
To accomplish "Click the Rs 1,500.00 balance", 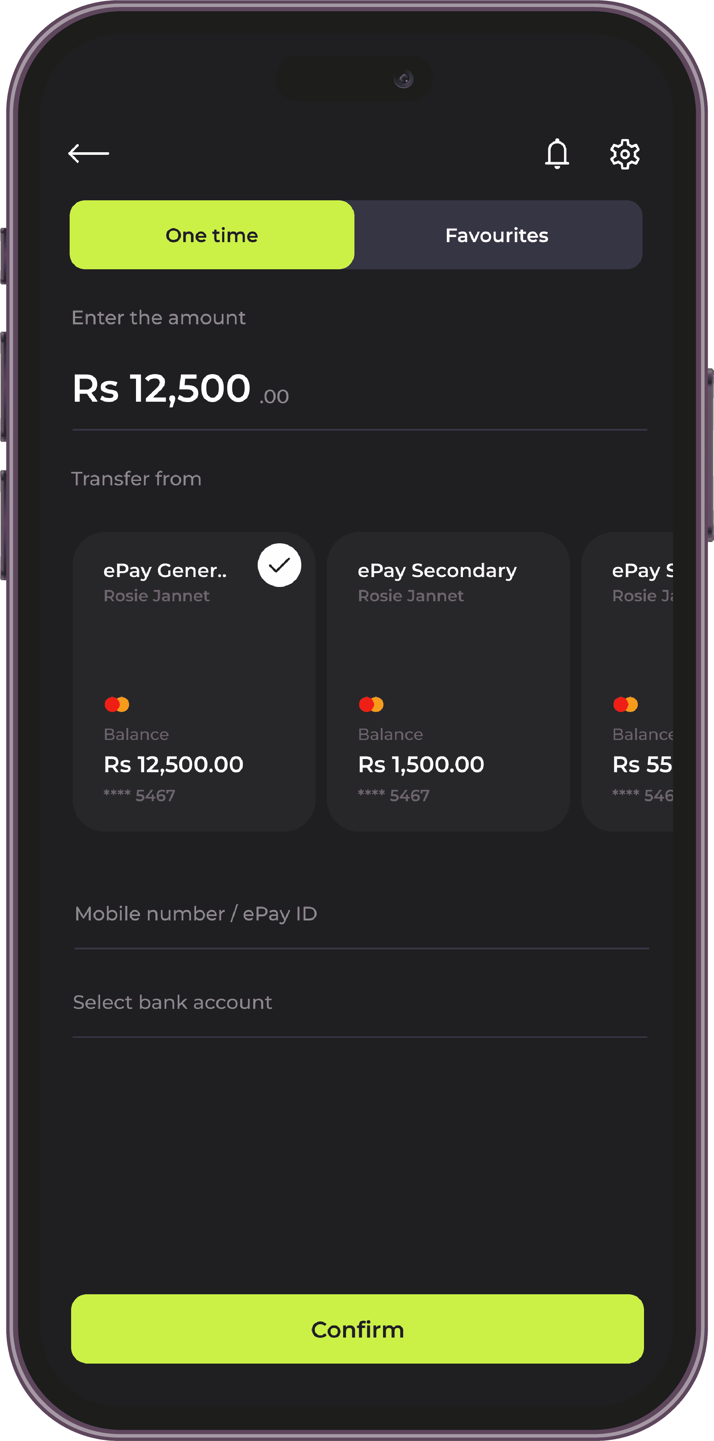I will pos(421,764).
